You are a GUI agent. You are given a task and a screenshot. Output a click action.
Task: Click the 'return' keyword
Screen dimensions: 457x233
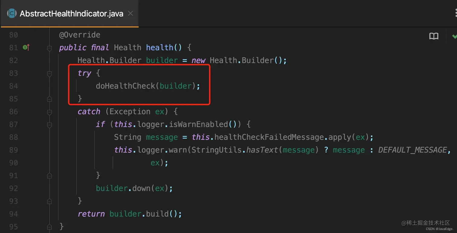click(x=91, y=214)
